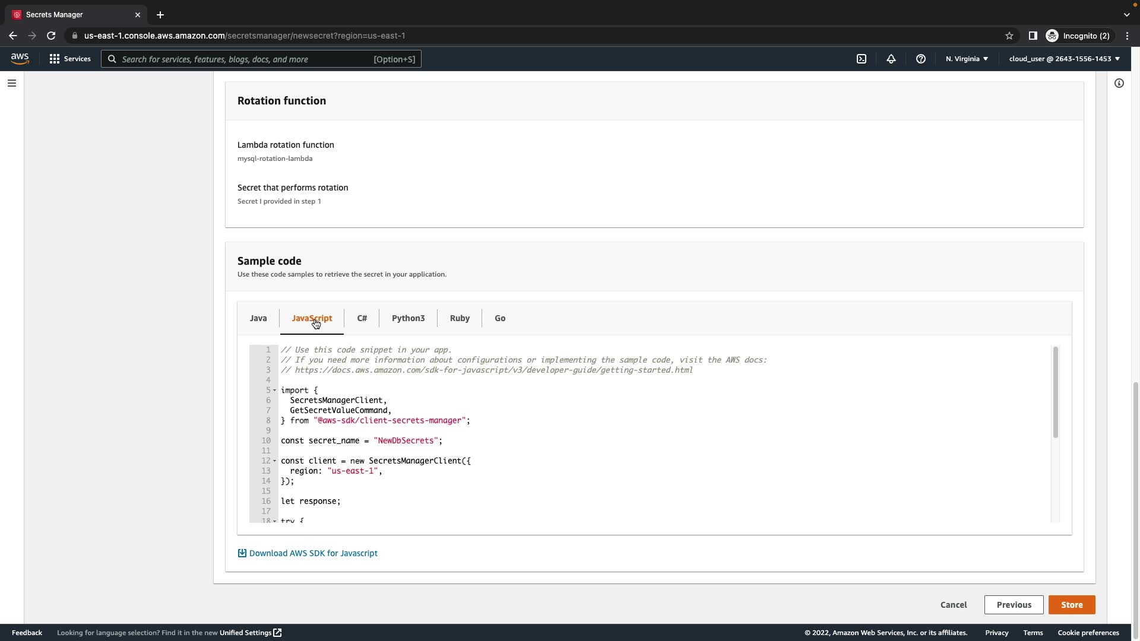Show the Go sample code tab
This screenshot has height=641, width=1140.
pos(500,318)
